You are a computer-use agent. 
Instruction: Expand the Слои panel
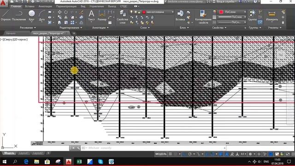point(145,28)
